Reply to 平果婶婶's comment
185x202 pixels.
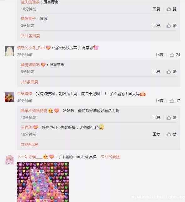160,101
